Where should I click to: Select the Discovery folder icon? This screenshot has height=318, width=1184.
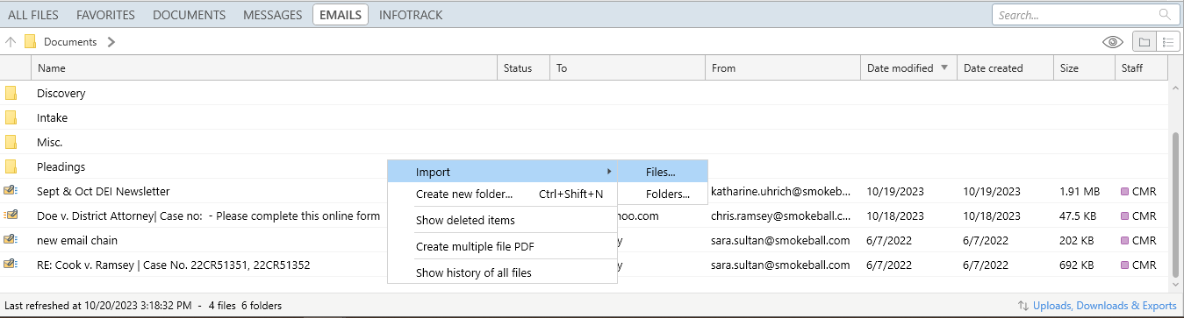pyautogui.click(x=11, y=93)
